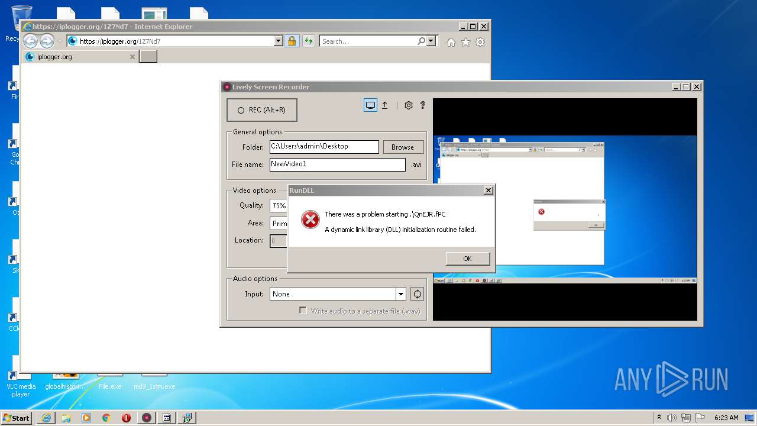Click the IE refresh button

[309, 41]
